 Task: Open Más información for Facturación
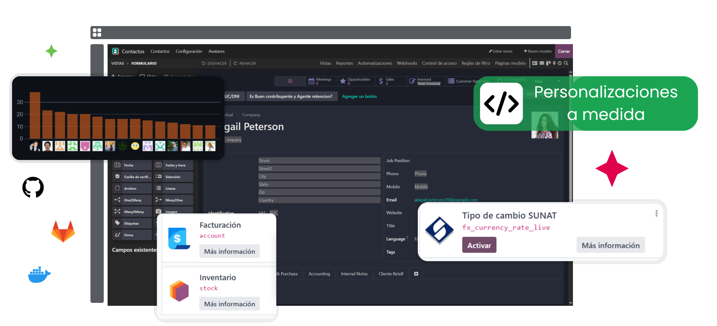229,251
